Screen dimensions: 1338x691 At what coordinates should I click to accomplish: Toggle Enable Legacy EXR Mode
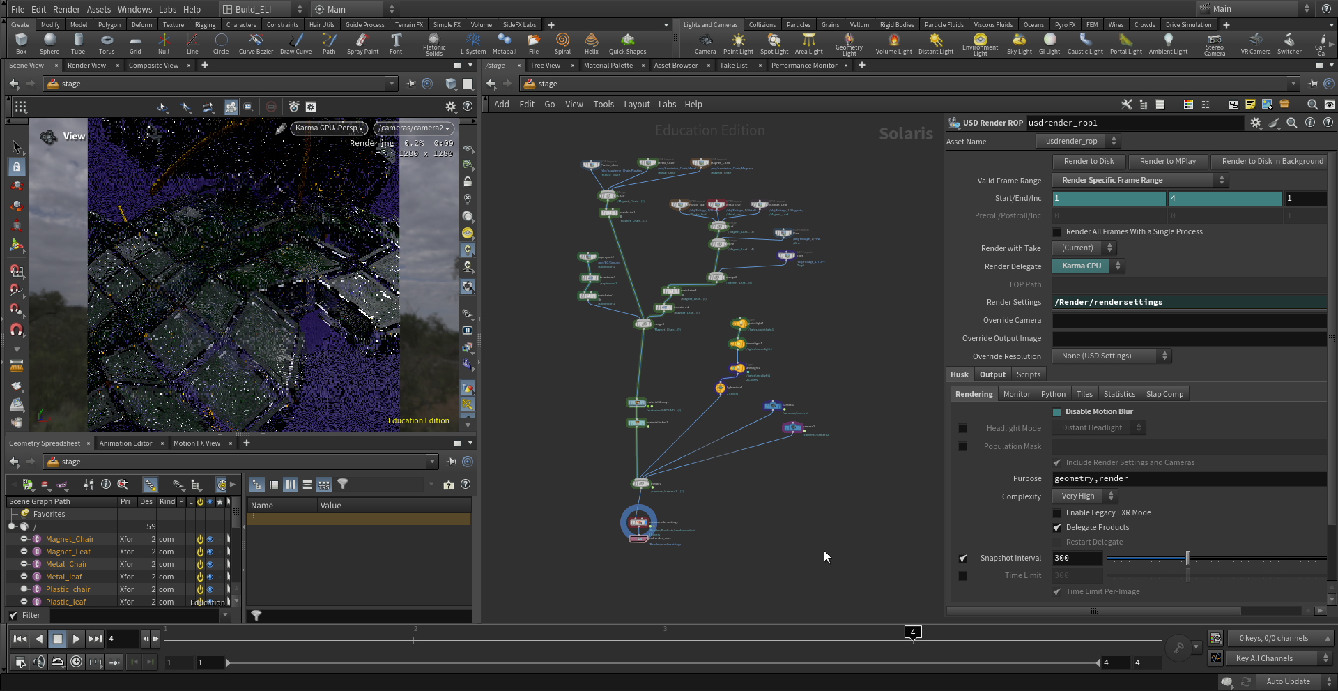[x=1057, y=513]
